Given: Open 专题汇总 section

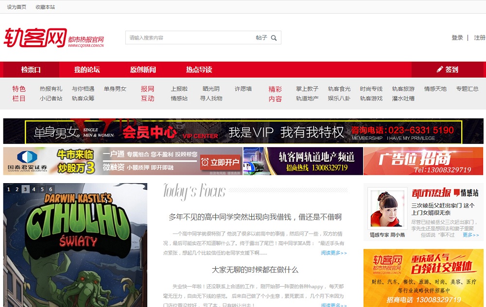Looking at the screenshot, I should (468, 89).
